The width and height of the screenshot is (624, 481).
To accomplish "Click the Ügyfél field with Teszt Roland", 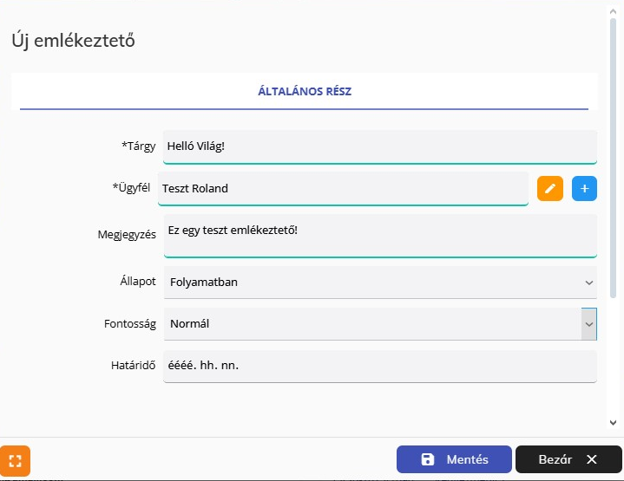I will tap(343, 188).
